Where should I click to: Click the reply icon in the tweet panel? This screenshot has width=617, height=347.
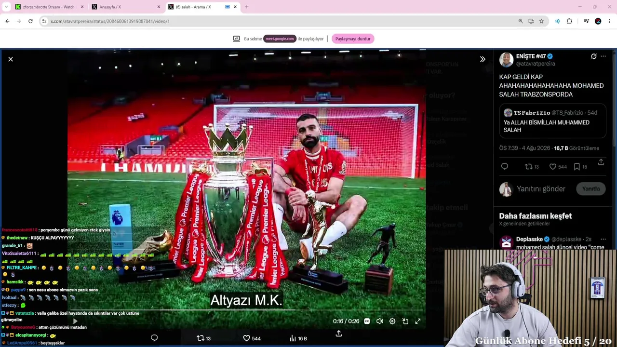click(505, 166)
